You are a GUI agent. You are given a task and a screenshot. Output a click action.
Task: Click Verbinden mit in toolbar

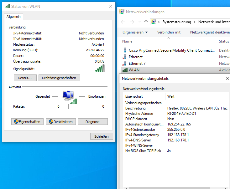[169, 32]
